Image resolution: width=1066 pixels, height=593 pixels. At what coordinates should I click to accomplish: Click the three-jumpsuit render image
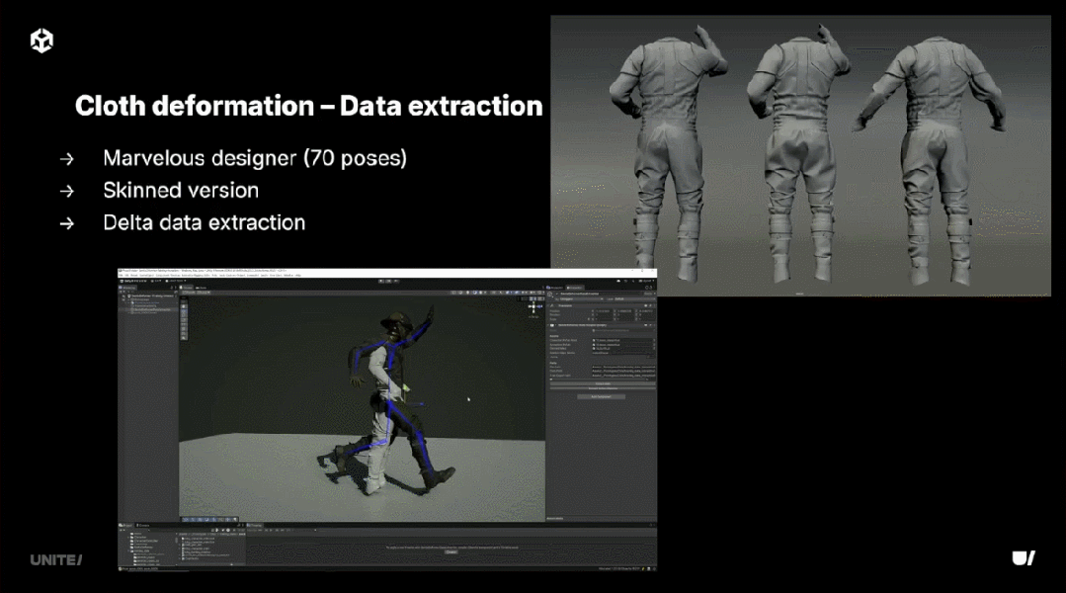800,155
